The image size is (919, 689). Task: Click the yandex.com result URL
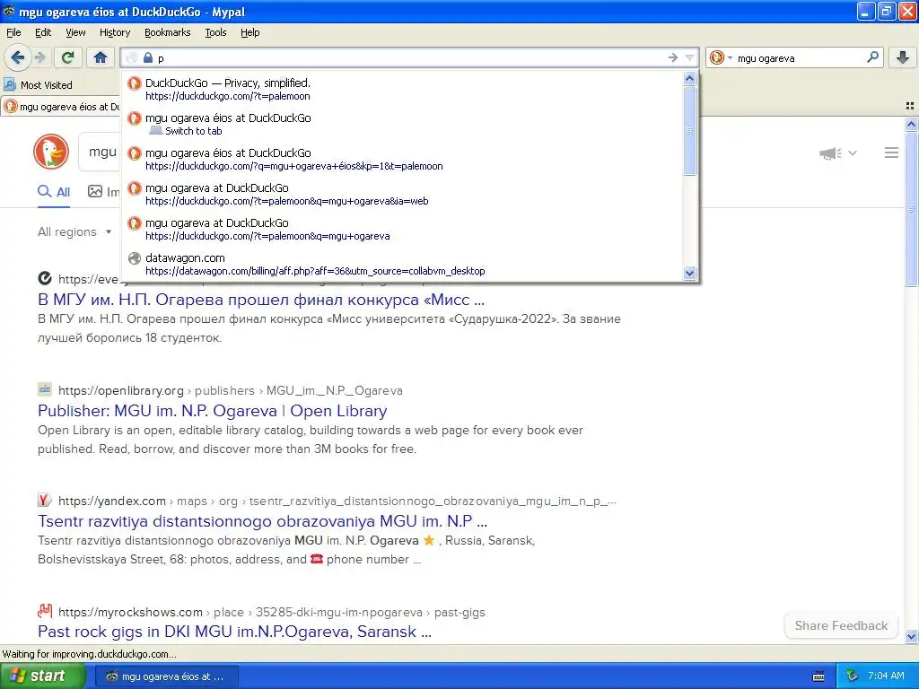[337, 501]
